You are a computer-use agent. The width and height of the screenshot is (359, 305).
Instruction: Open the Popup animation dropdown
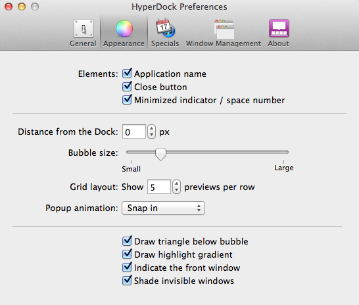tap(163, 208)
